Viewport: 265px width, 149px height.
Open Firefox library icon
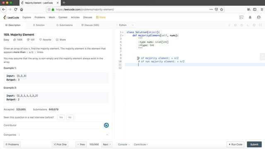pyautogui.click(x=249, y=10)
